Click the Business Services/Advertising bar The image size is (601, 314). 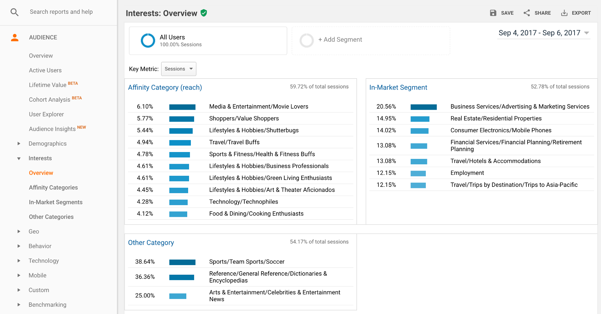pyautogui.click(x=424, y=107)
